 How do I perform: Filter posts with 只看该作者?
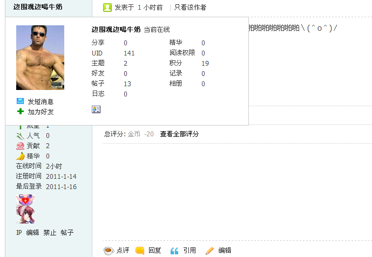point(190,8)
